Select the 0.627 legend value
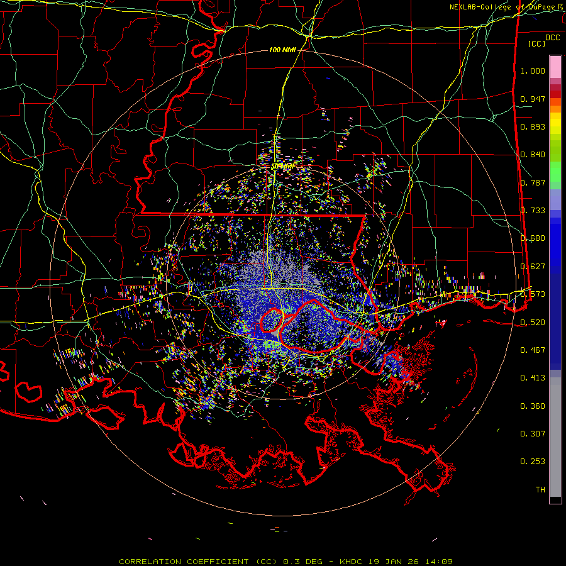Viewport: 566px width, 566px height. click(x=533, y=267)
